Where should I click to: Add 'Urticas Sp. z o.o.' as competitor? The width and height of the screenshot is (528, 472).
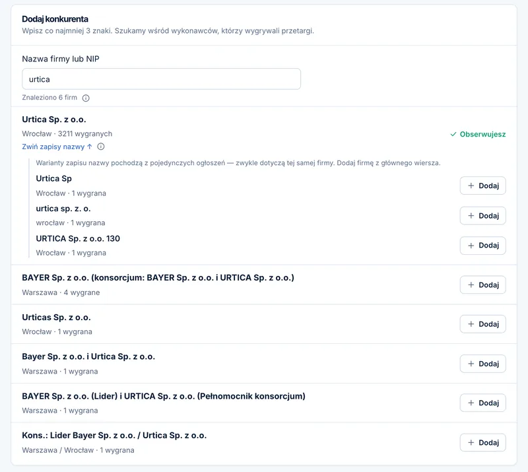[x=482, y=324]
